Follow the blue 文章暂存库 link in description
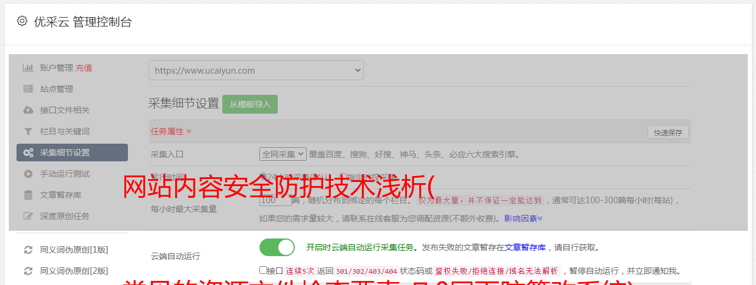 pos(525,247)
